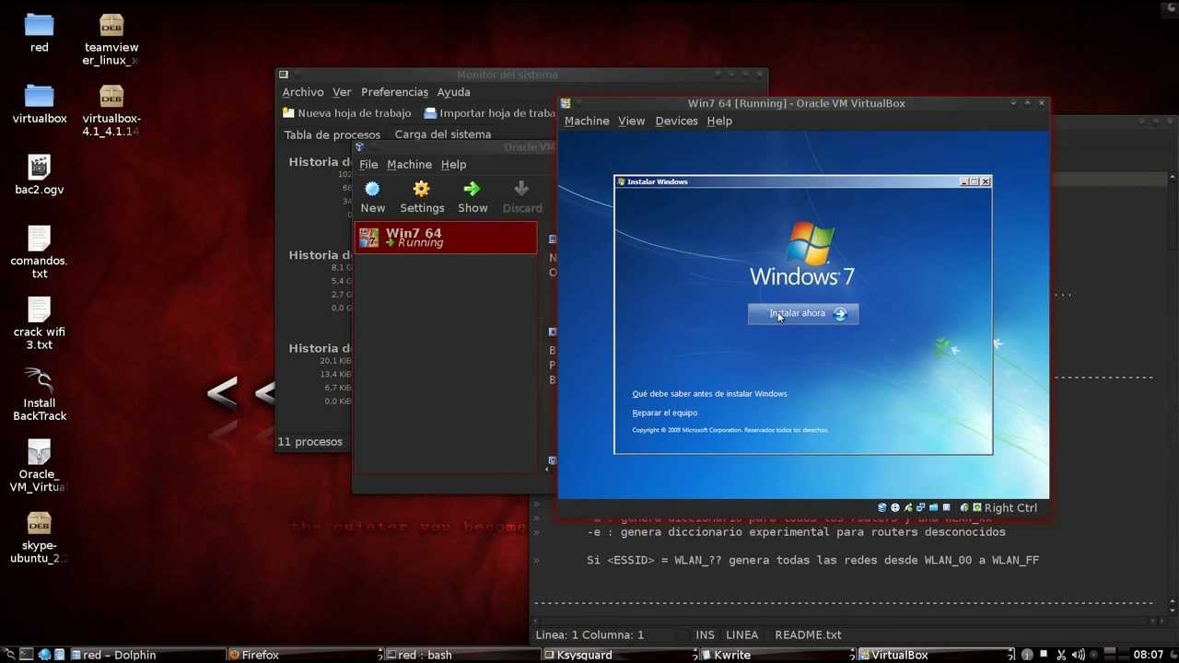Click the volume speaker icon in system tray
The height and width of the screenshot is (663, 1179).
click(x=1079, y=655)
